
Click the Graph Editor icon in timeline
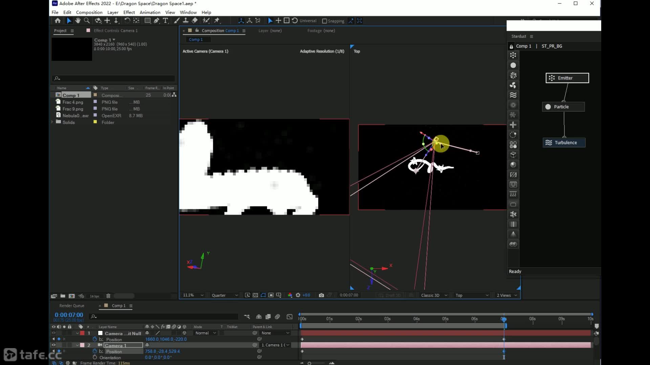(289, 317)
